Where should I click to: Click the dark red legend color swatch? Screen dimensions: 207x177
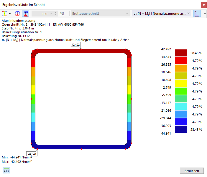click(181, 53)
